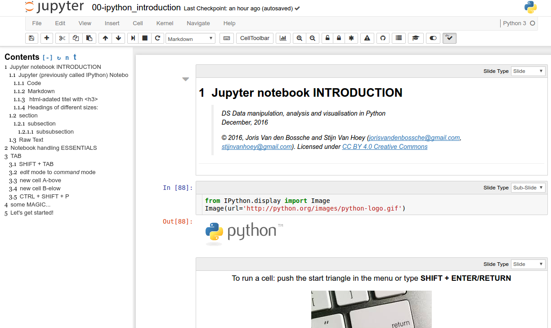Image resolution: width=551 pixels, height=328 pixels.
Task: Toggle the spellcheck checkmark button
Action: point(449,38)
